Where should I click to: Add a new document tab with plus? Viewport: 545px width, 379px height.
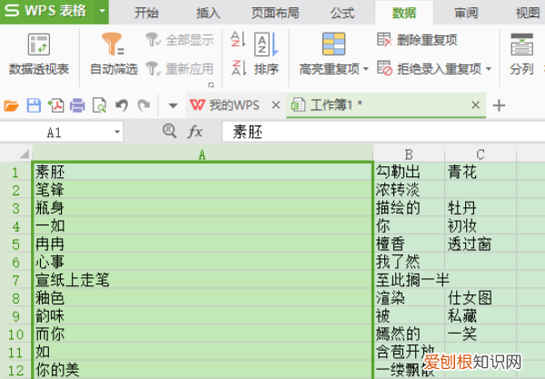point(499,105)
